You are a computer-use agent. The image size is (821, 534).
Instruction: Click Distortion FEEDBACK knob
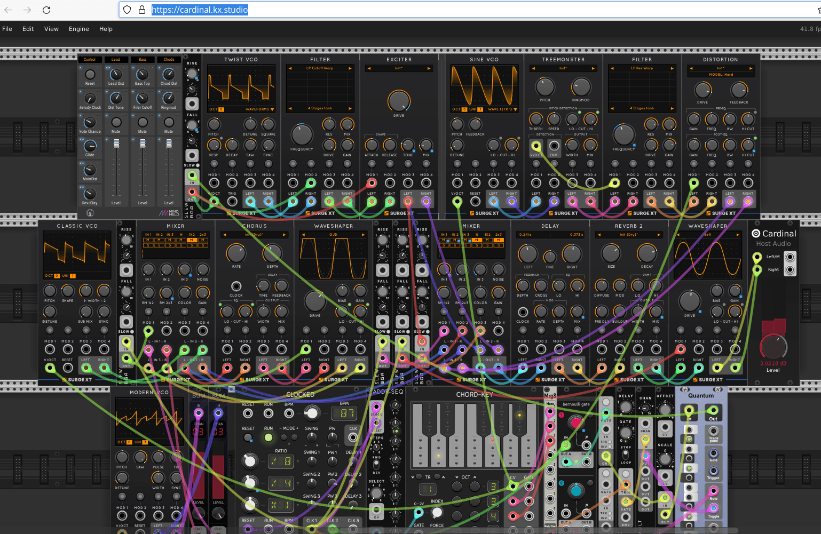739,90
